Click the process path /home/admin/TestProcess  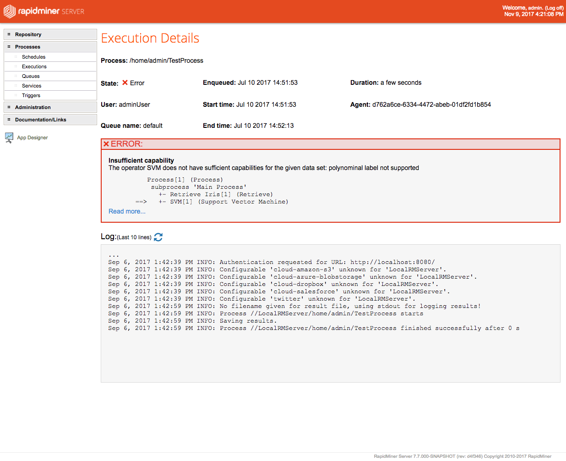[166, 60]
